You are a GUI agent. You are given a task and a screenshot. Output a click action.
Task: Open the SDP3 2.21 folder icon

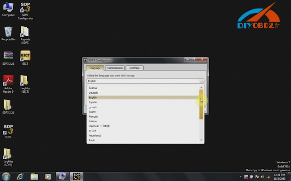8,107
